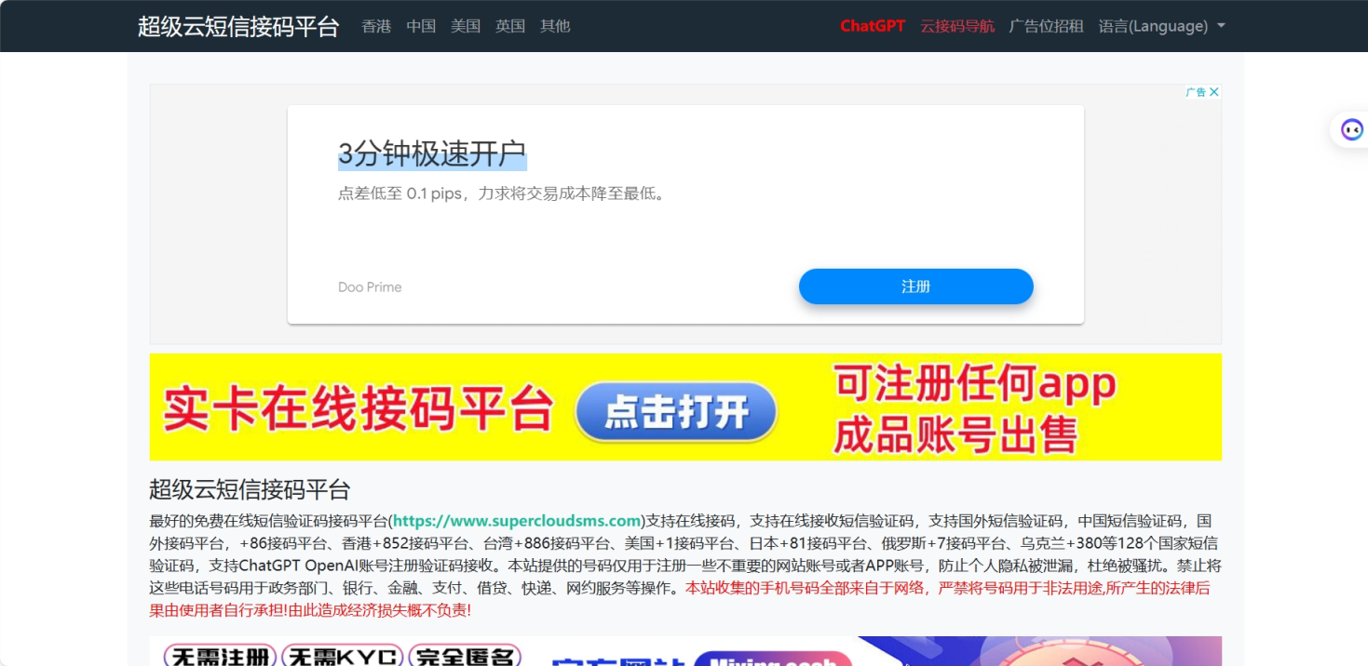Click the yellow 实卡在线接码平台 banner

(x=685, y=407)
